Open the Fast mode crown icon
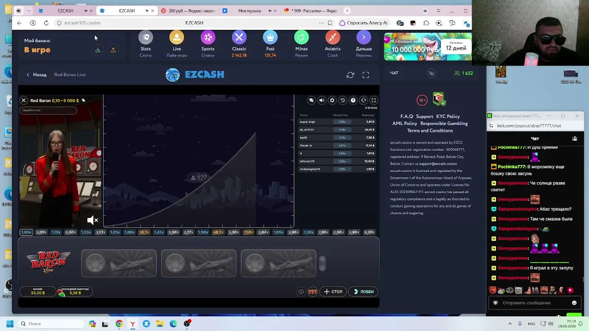The image size is (589, 331). (x=270, y=38)
